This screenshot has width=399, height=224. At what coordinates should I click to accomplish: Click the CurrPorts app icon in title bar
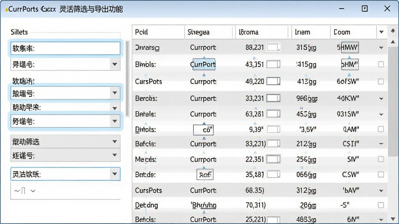pyautogui.click(x=6, y=10)
